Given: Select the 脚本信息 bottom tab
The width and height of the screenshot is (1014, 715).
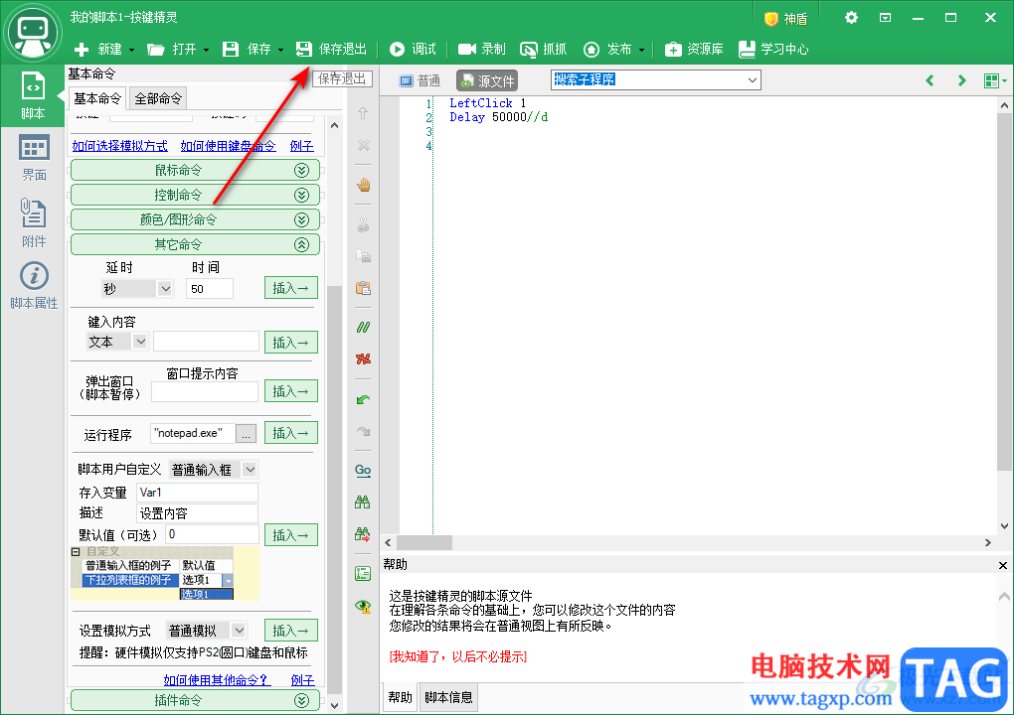Looking at the screenshot, I should coord(448,697).
